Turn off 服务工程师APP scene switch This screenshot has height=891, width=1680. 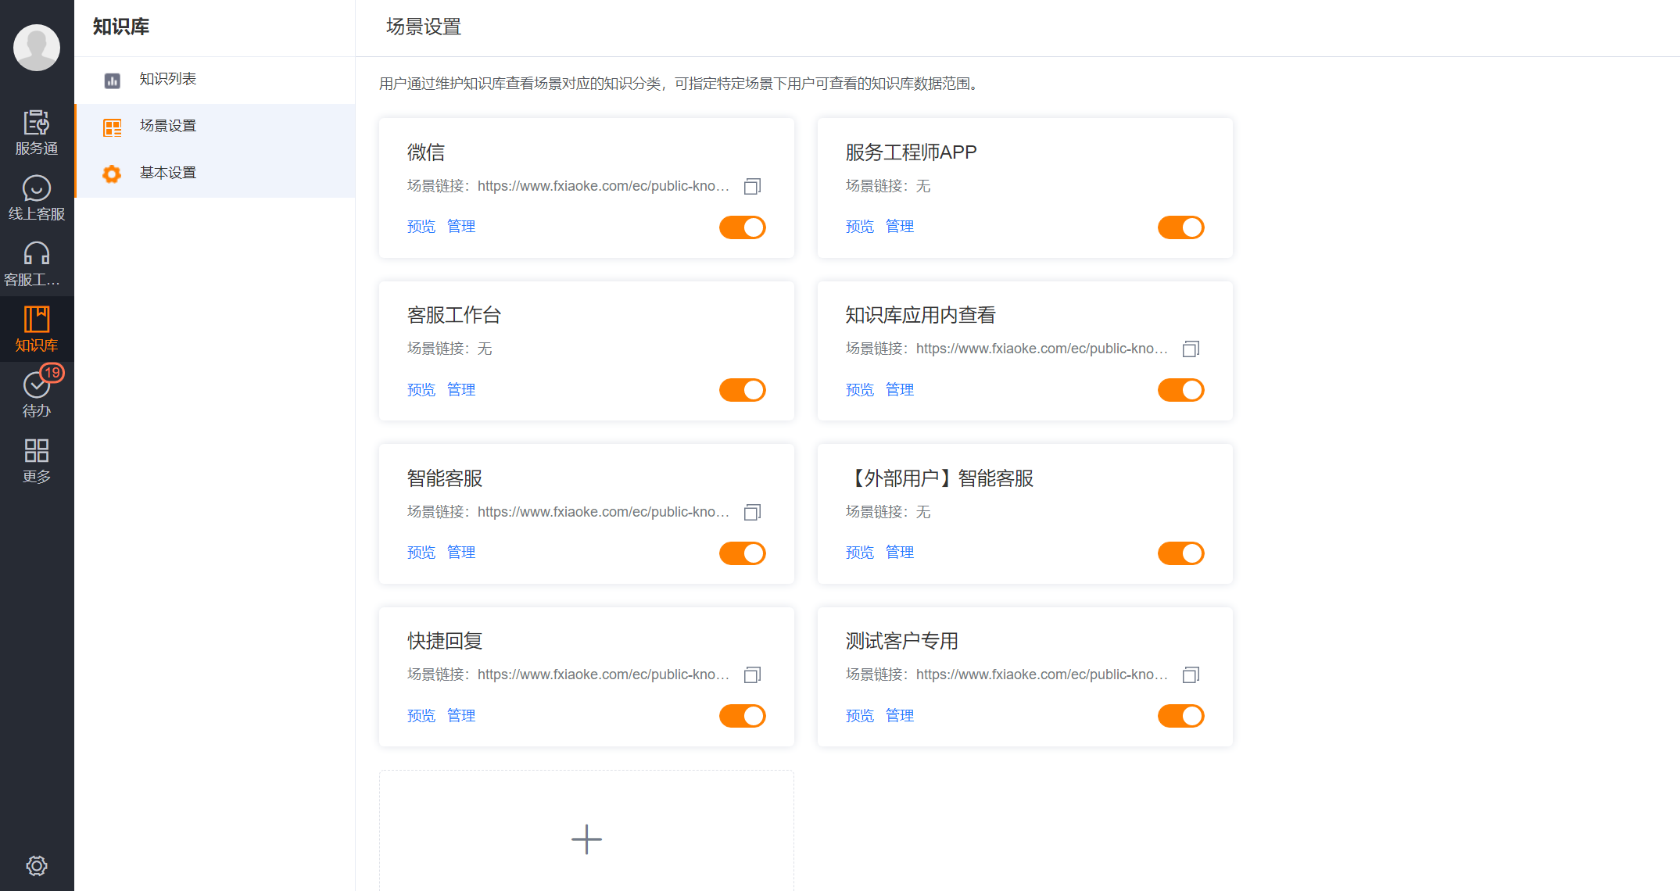click(1180, 227)
